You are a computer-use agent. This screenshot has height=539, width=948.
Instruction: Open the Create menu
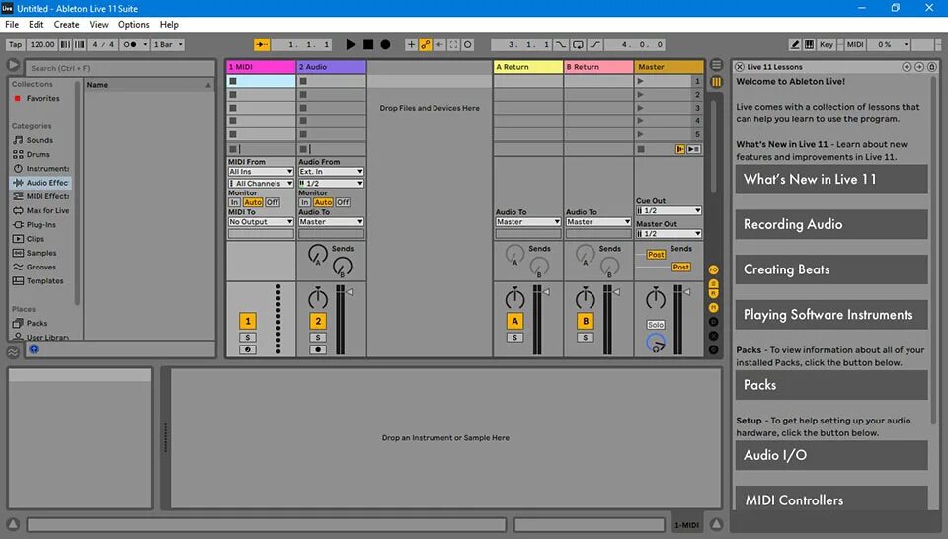(66, 24)
